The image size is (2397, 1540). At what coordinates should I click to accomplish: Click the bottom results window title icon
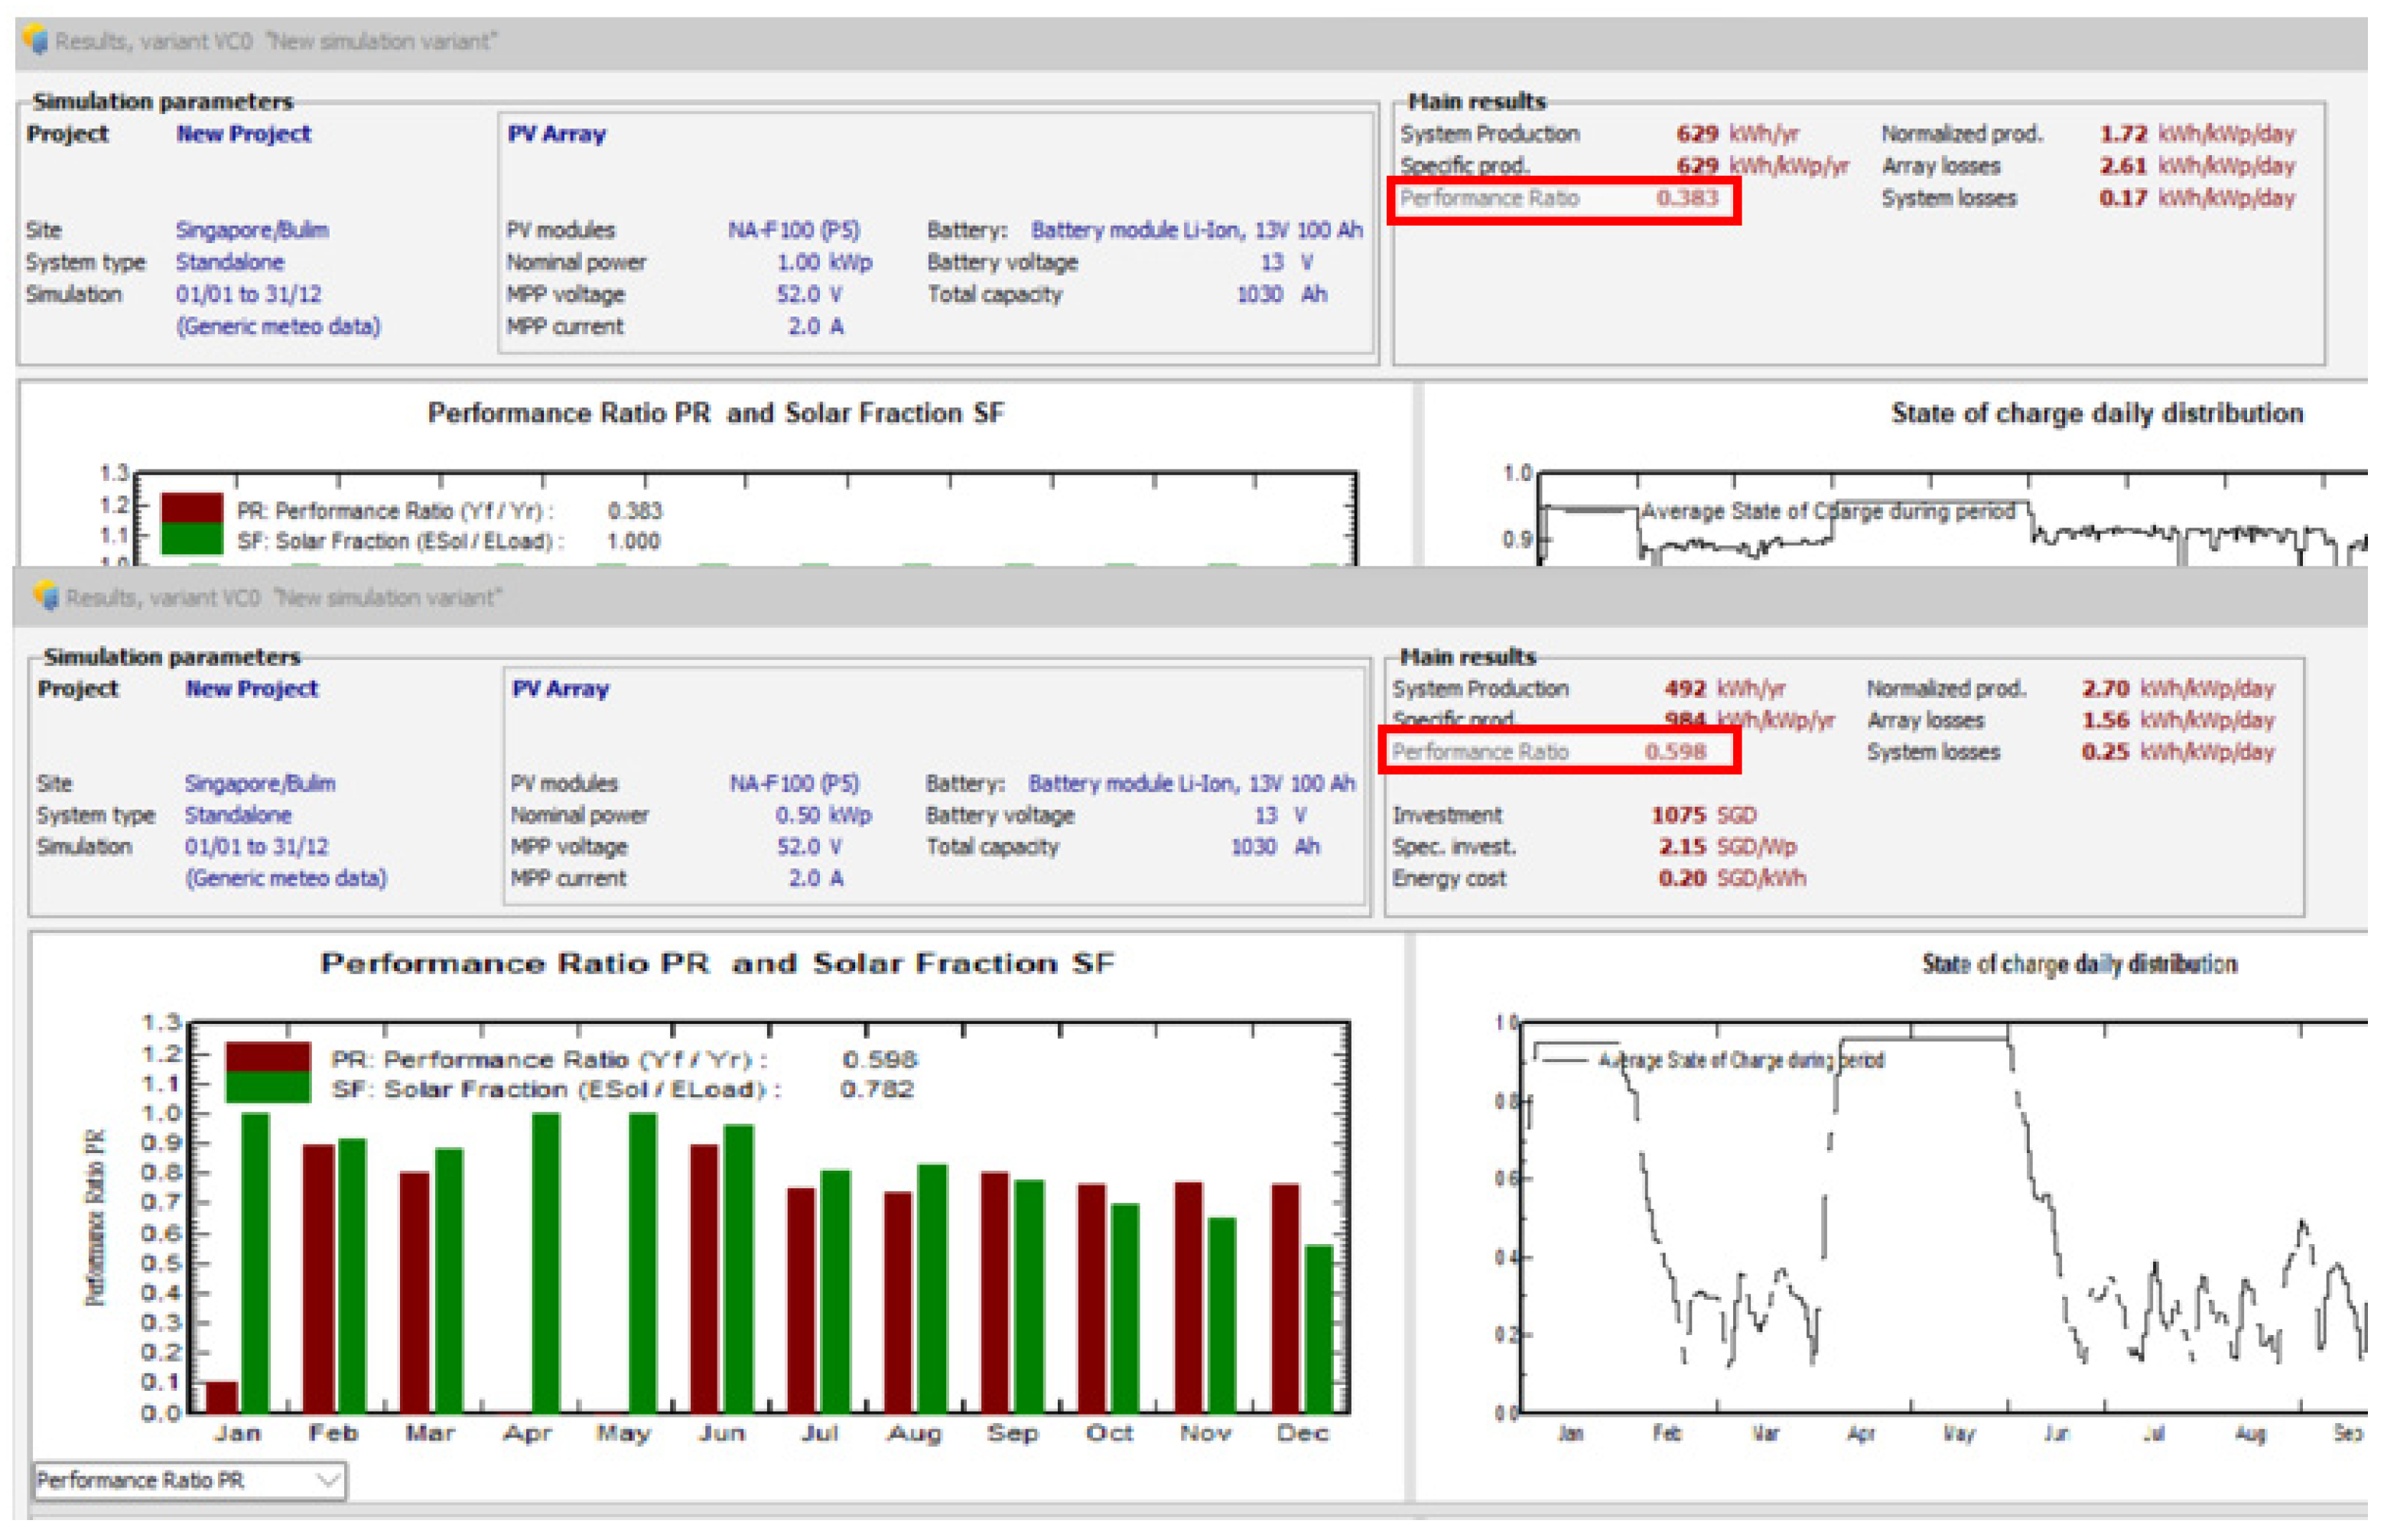coord(46,597)
